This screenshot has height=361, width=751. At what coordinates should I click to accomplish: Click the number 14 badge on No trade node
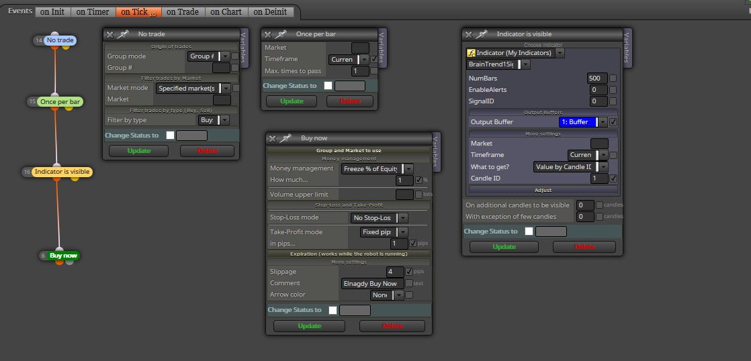click(x=39, y=41)
